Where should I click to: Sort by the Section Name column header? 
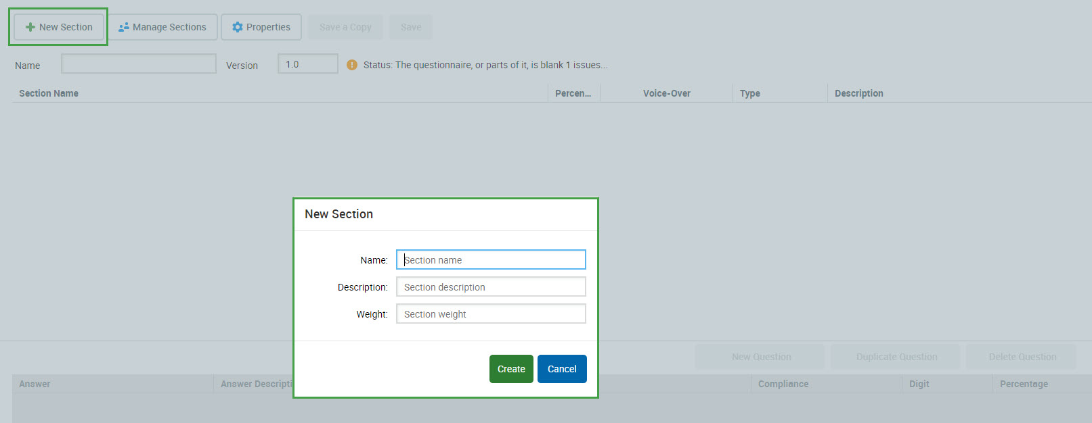49,93
